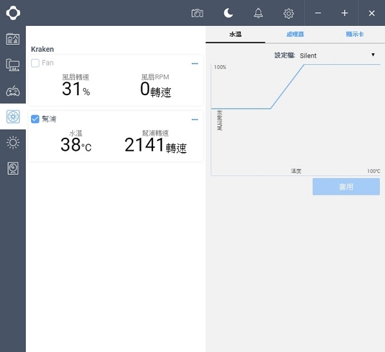Toggle night mode with the moon icon
Image resolution: width=385 pixels, height=352 pixels.
click(228, 13)
